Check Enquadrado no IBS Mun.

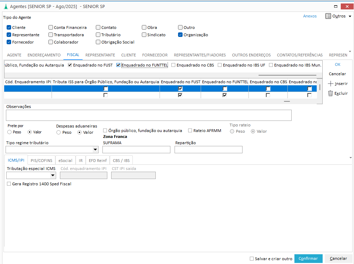[271, 65]
